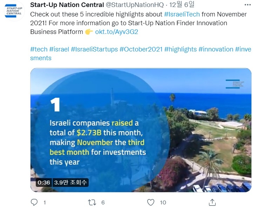Open the Start-Up Nation Central account name
257x210 pixels.
(x=67, y=5)
